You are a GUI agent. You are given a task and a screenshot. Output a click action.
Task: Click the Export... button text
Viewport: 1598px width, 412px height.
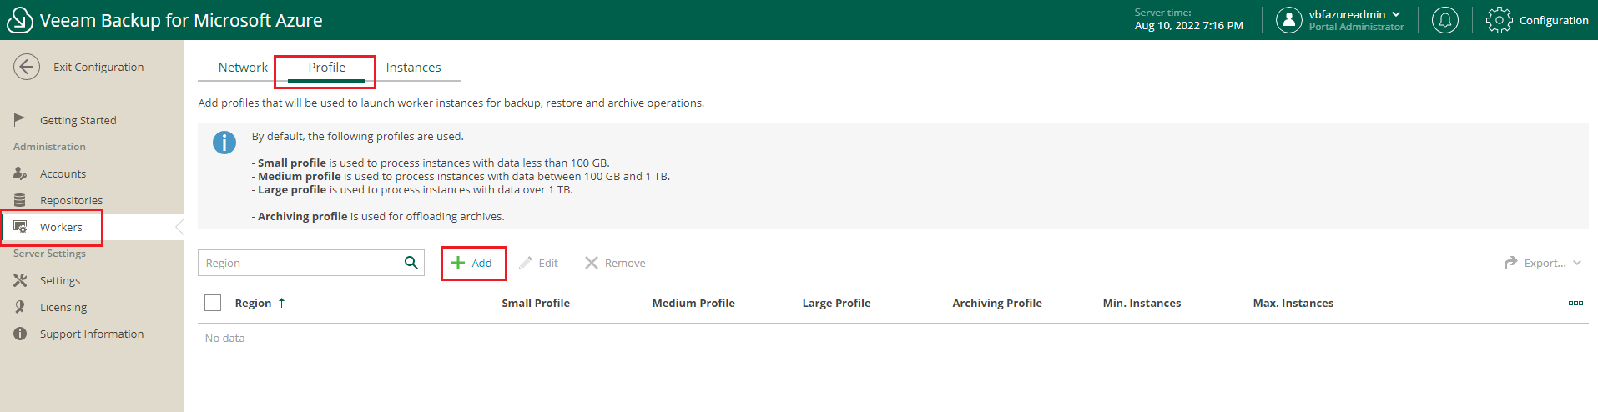pyautogui.click(x=1545, y=263)
